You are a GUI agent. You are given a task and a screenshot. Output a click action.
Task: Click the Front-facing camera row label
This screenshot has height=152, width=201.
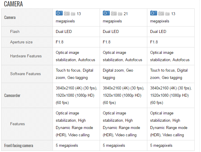19,145
